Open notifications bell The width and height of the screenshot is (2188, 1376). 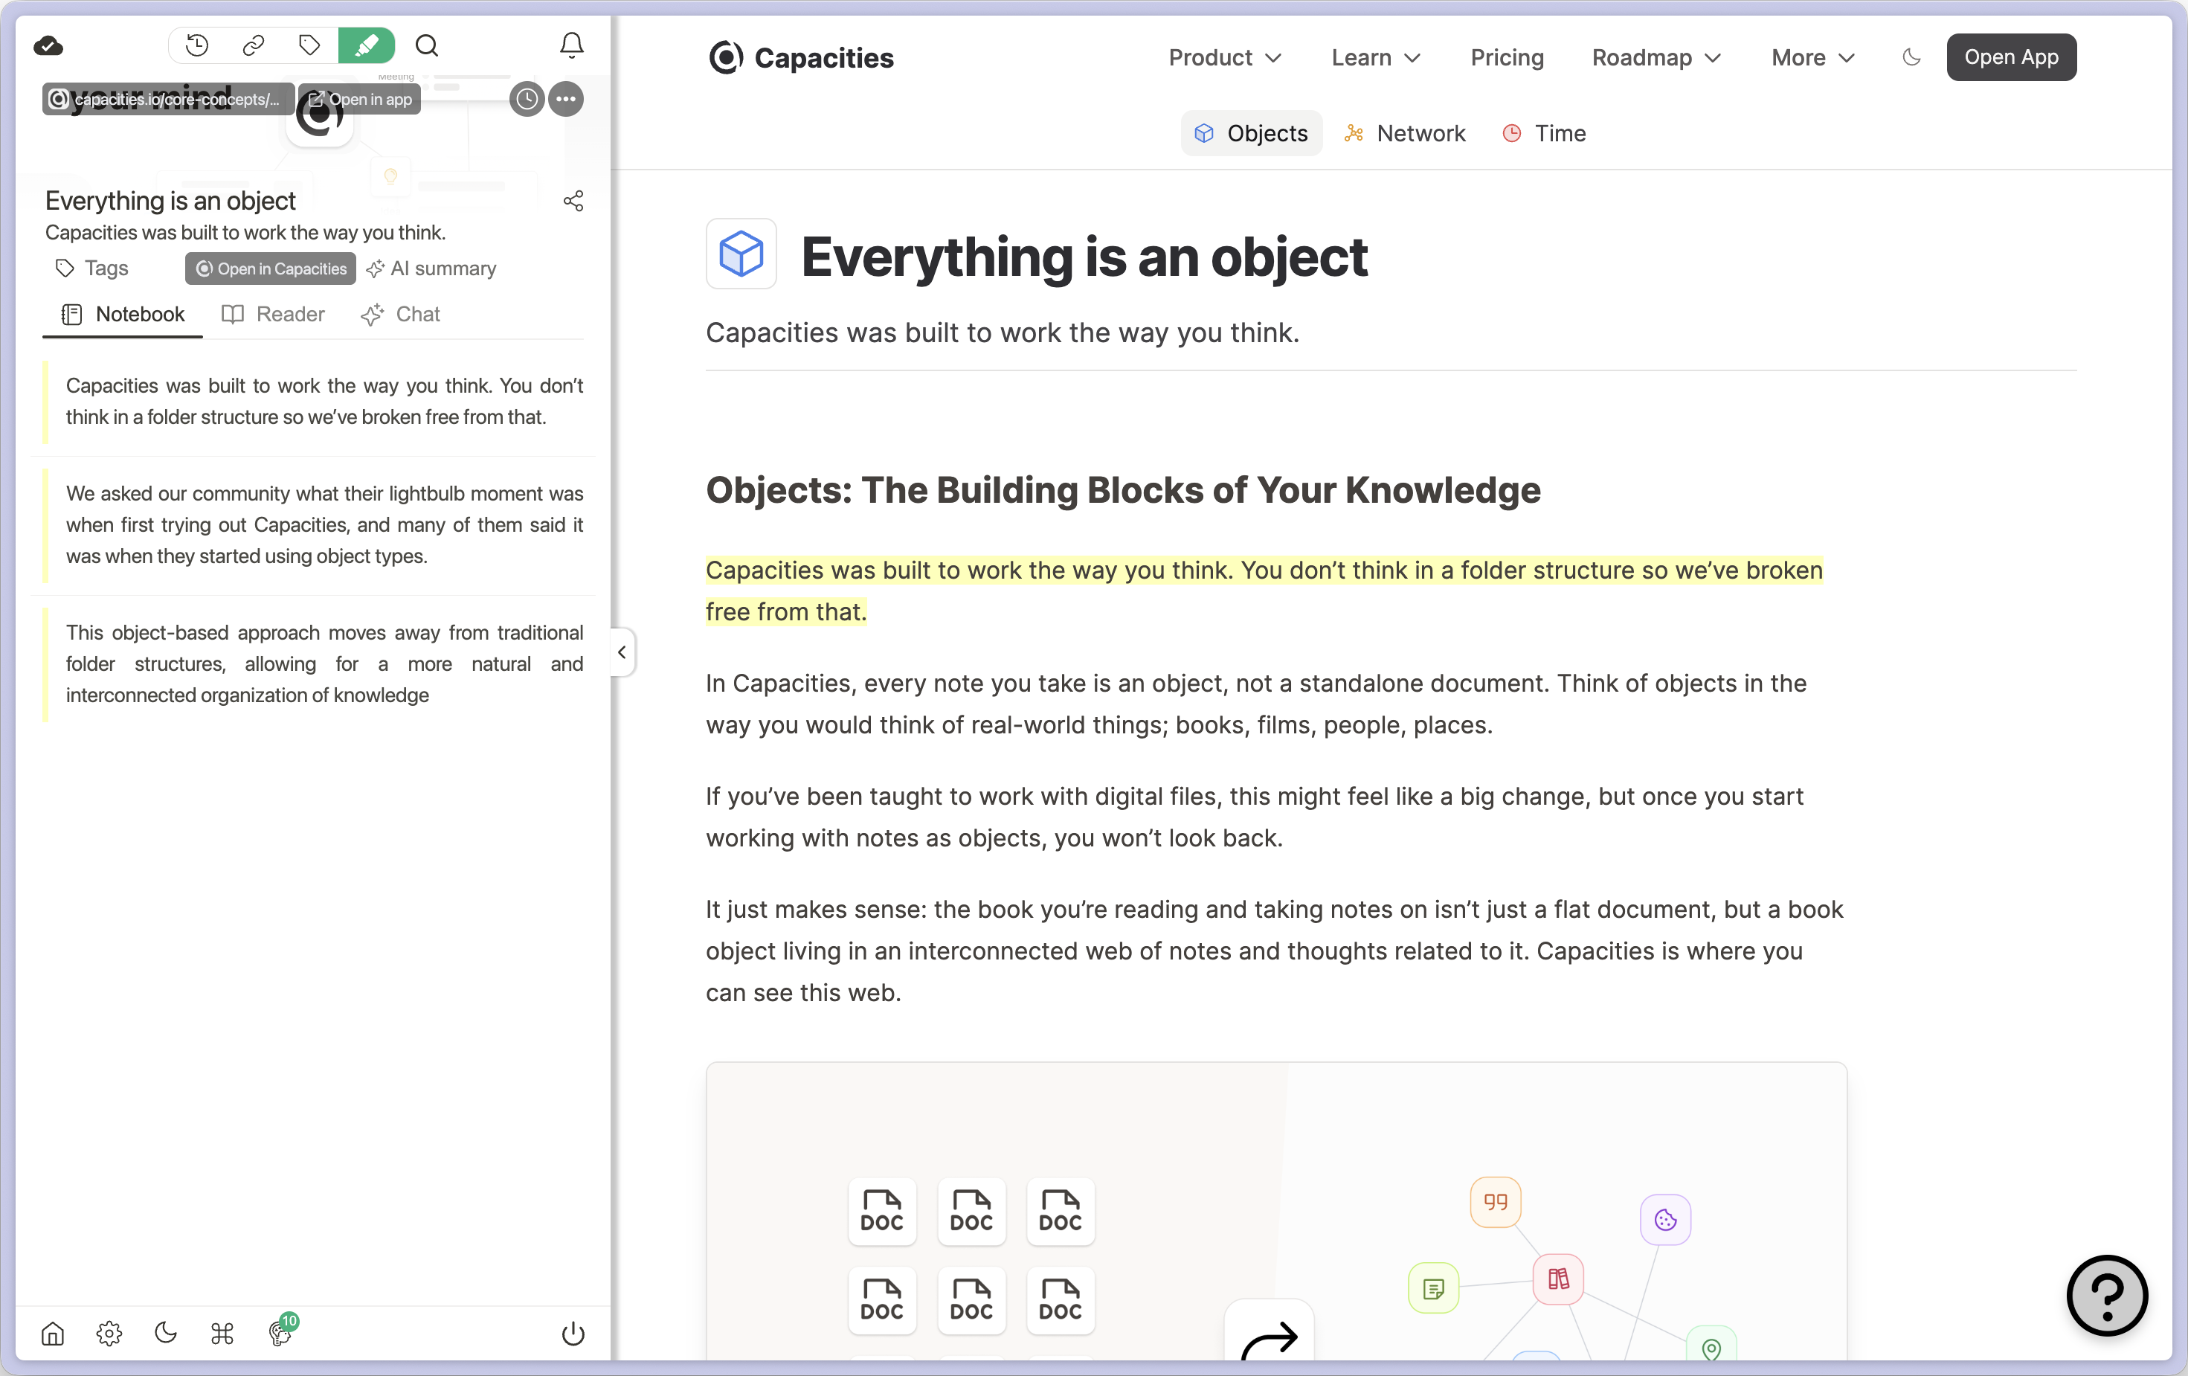click(571, 45)
